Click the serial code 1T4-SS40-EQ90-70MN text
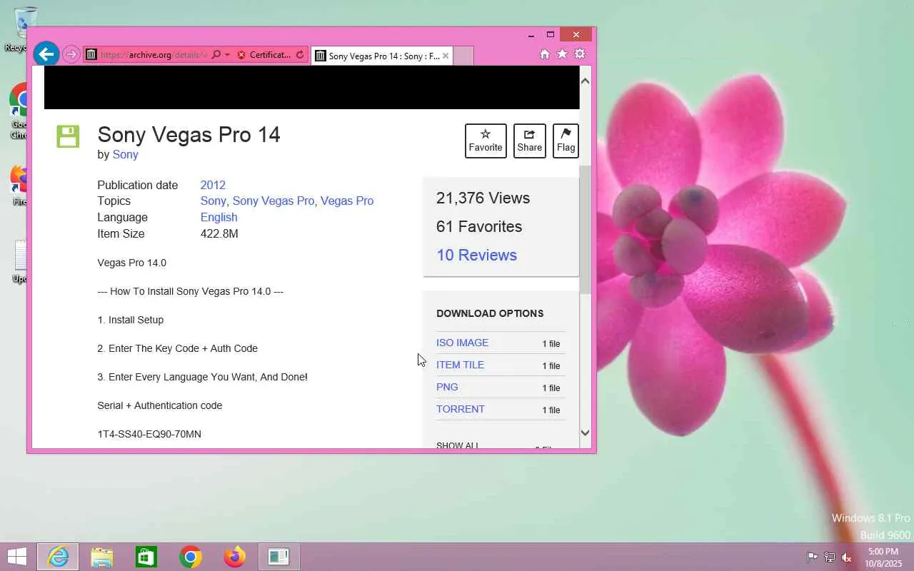The height and width of the screenshot is (571, 914). pos(149,434)
